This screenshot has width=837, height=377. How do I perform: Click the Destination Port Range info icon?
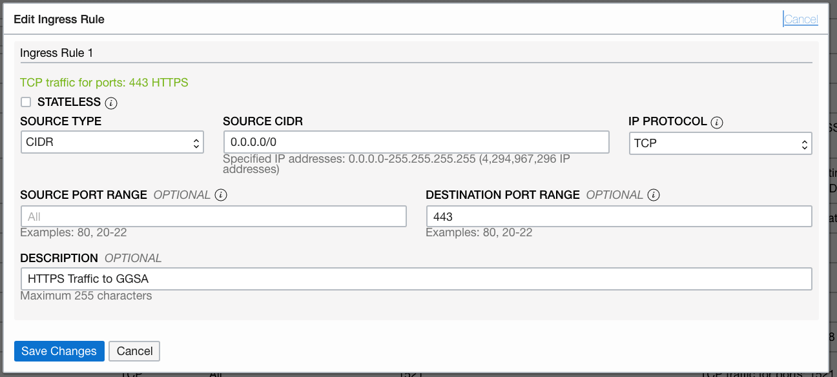pos(653,194)
